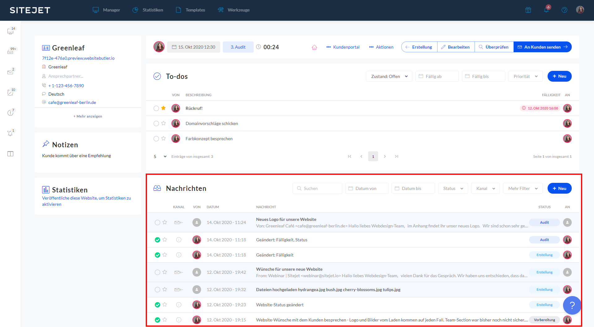Click the clock icon beside 00:24 timer
Image resolution: width=594 pixels, height=327 pixels.
click(258, 47)
